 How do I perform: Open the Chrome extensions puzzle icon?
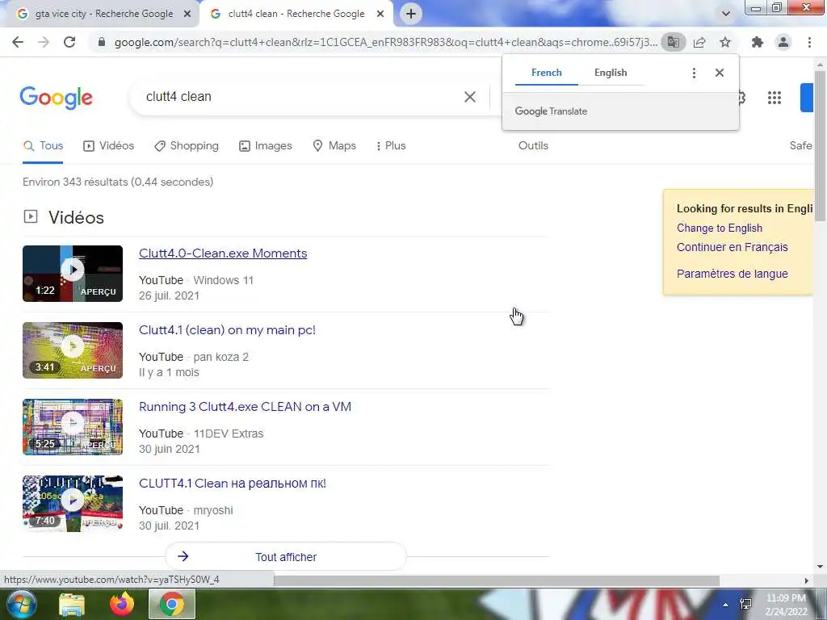click(x=758, y=42)
